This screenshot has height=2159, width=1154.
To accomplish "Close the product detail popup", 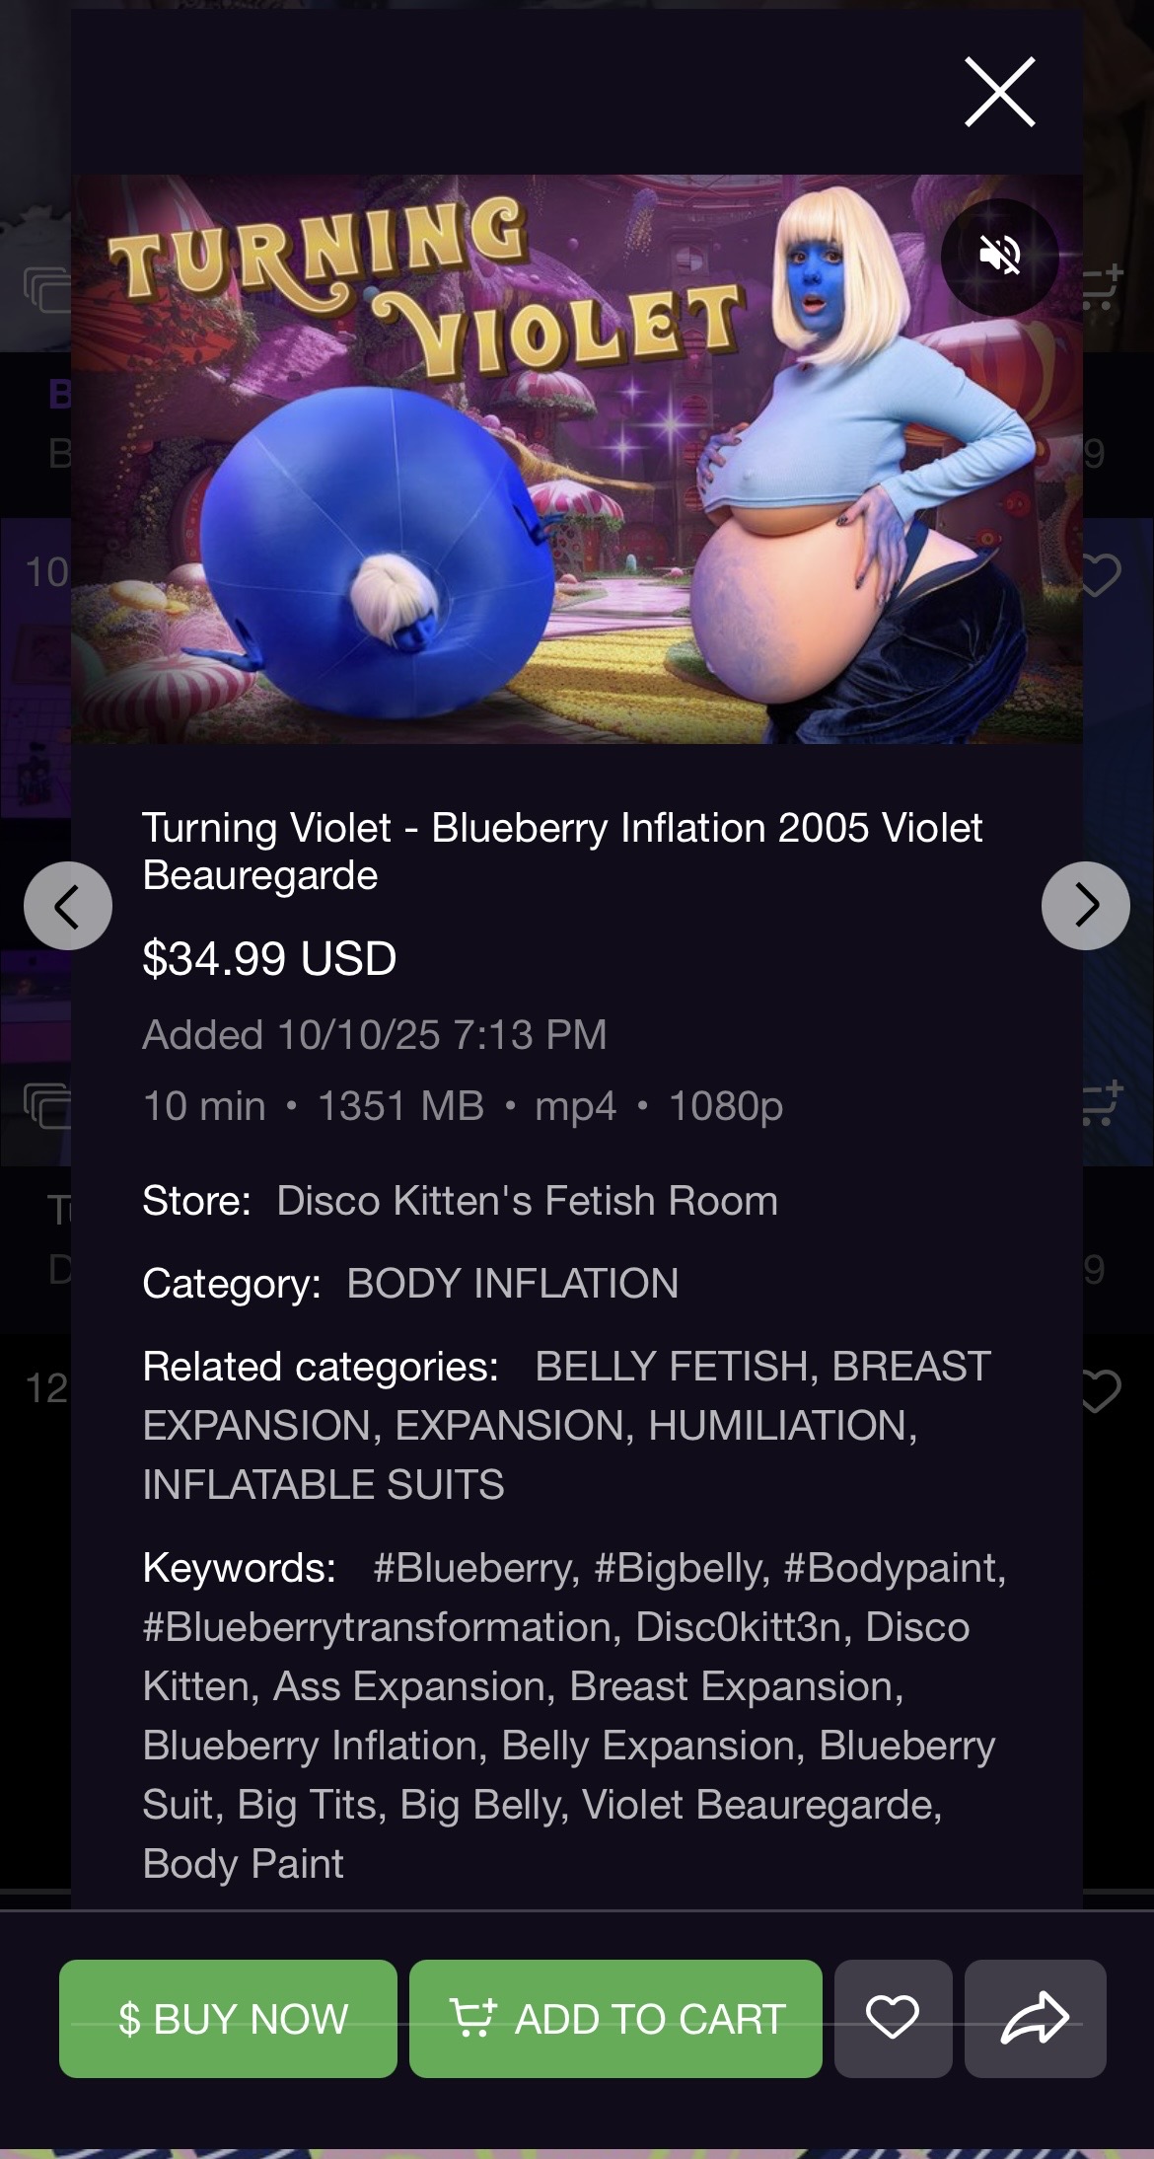I will click(x=999, y=92).
